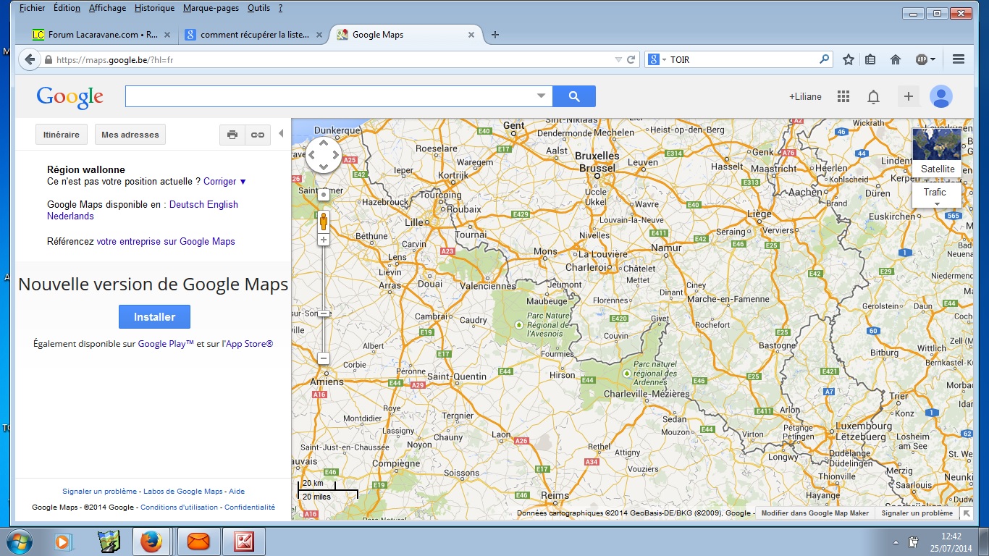Open the Itinéraire directions button
The image size is (989, 556).
[62, 135]
